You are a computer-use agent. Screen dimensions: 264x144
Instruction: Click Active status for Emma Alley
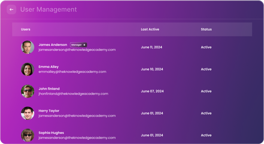[206, 69]
